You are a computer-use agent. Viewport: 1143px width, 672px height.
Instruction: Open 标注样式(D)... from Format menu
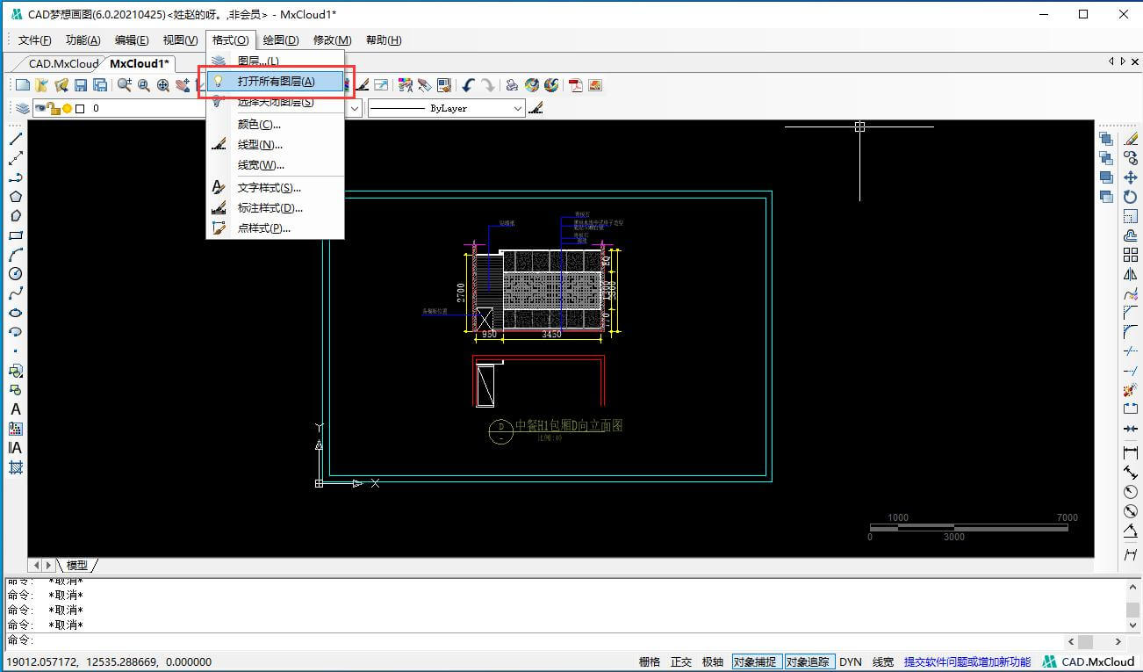270,208
